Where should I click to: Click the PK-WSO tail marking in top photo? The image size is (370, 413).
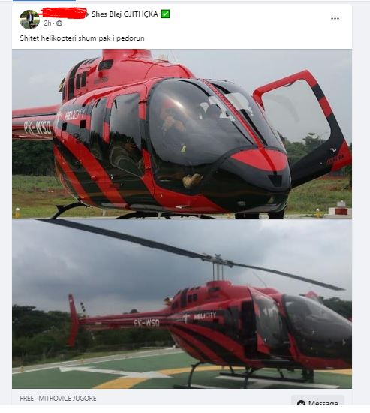tap(37, 128)
